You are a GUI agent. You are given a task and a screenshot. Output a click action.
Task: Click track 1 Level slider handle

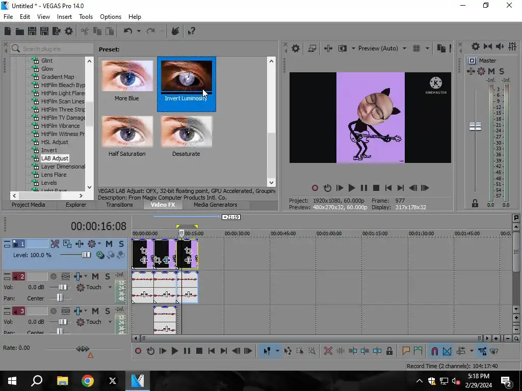86,255
